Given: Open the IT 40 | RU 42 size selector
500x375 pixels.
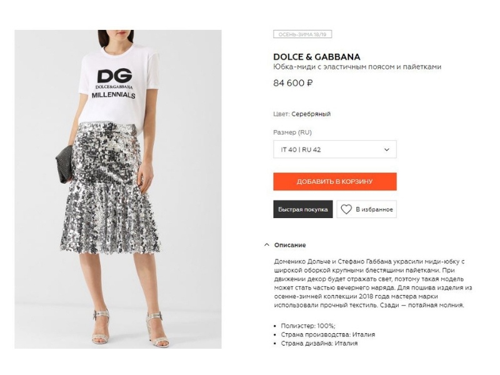Looking at the screenshot, I should [335, 149].
